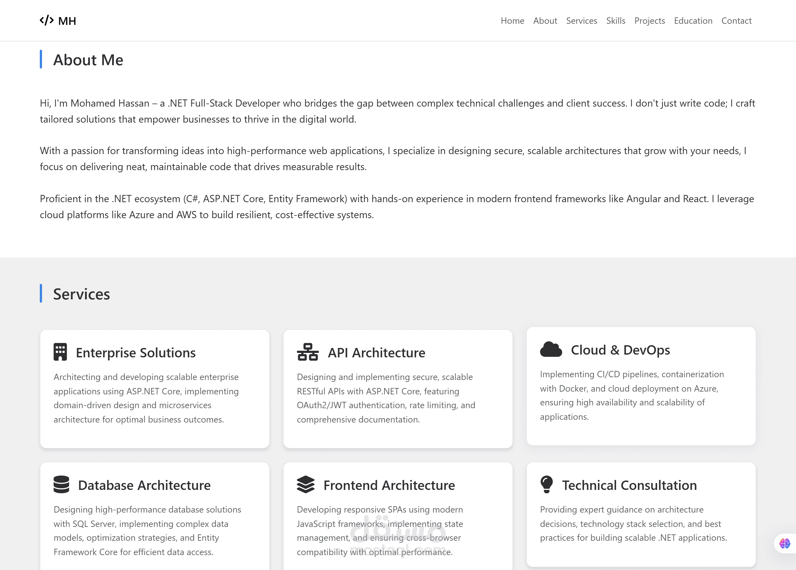
Task: Open the About nav link
Action: tap(545, 21)
